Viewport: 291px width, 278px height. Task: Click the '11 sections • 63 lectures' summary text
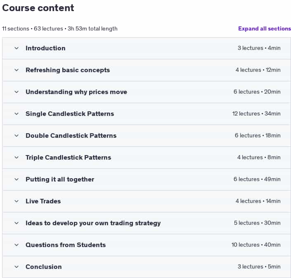click(x=33, y=29)
